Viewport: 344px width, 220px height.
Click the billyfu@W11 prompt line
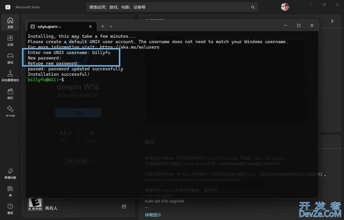click(x=46, y=80)
